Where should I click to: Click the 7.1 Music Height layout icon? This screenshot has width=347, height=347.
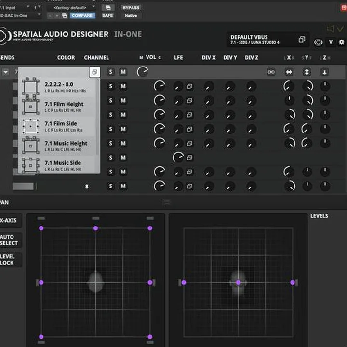point(30,146)
